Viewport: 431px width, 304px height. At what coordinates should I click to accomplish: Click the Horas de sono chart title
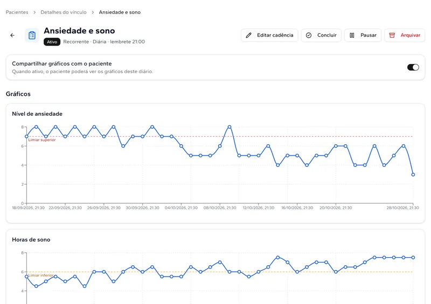point(31,239)
